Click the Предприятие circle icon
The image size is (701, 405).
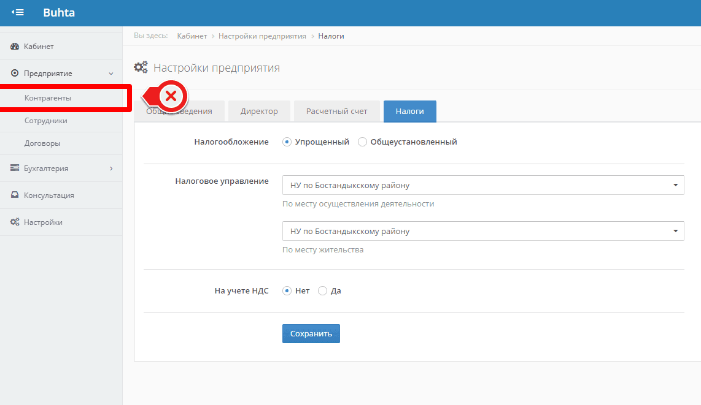point(15,73)
